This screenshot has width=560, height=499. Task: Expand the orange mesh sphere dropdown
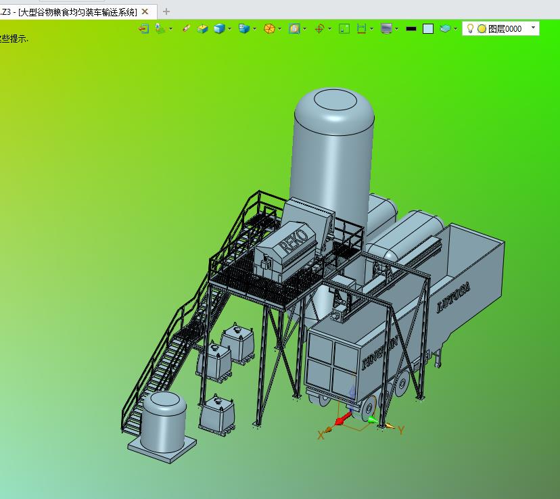[279, 29]
